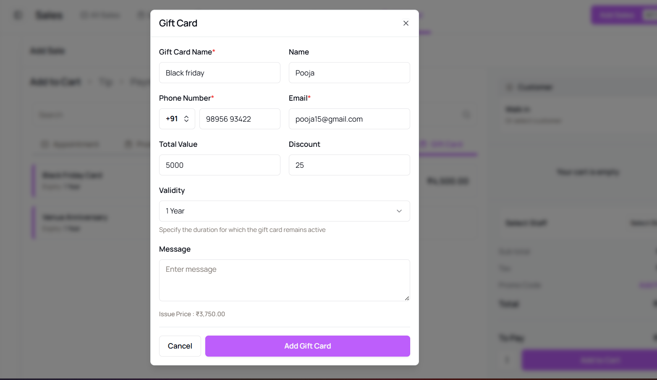Click the phone number input field

point(240,119)
